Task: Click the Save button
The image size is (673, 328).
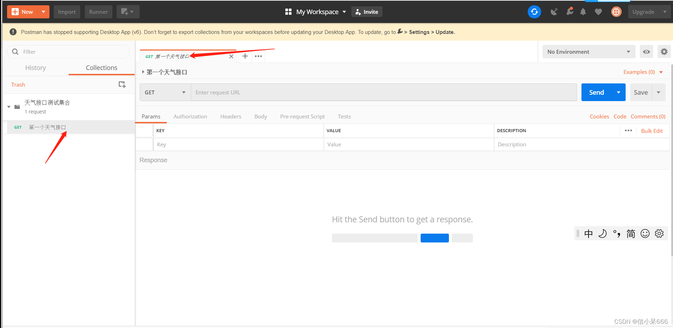Action: pos(641,92)
